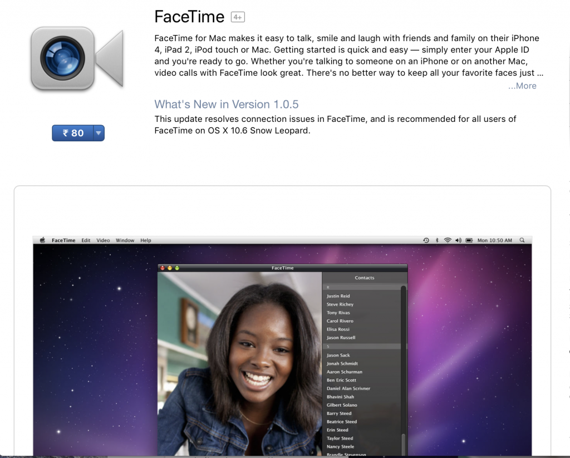Click the FaceTime window title bar text
Image resolution: width=570 pixels, height=458 pixels.
click(282, 268)
